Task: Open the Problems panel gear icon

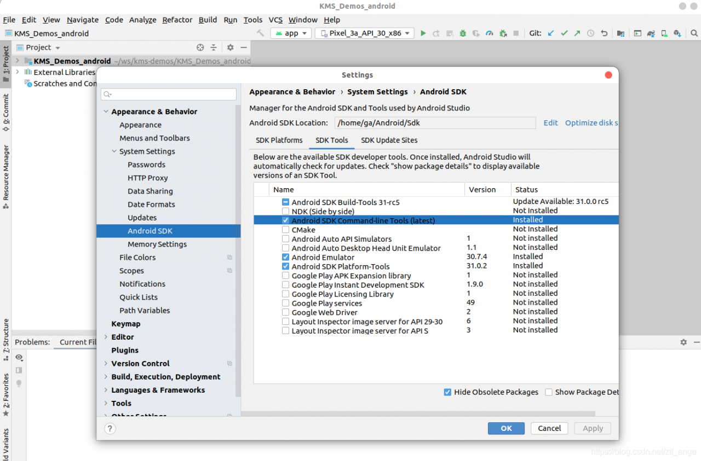Action: 683,342
